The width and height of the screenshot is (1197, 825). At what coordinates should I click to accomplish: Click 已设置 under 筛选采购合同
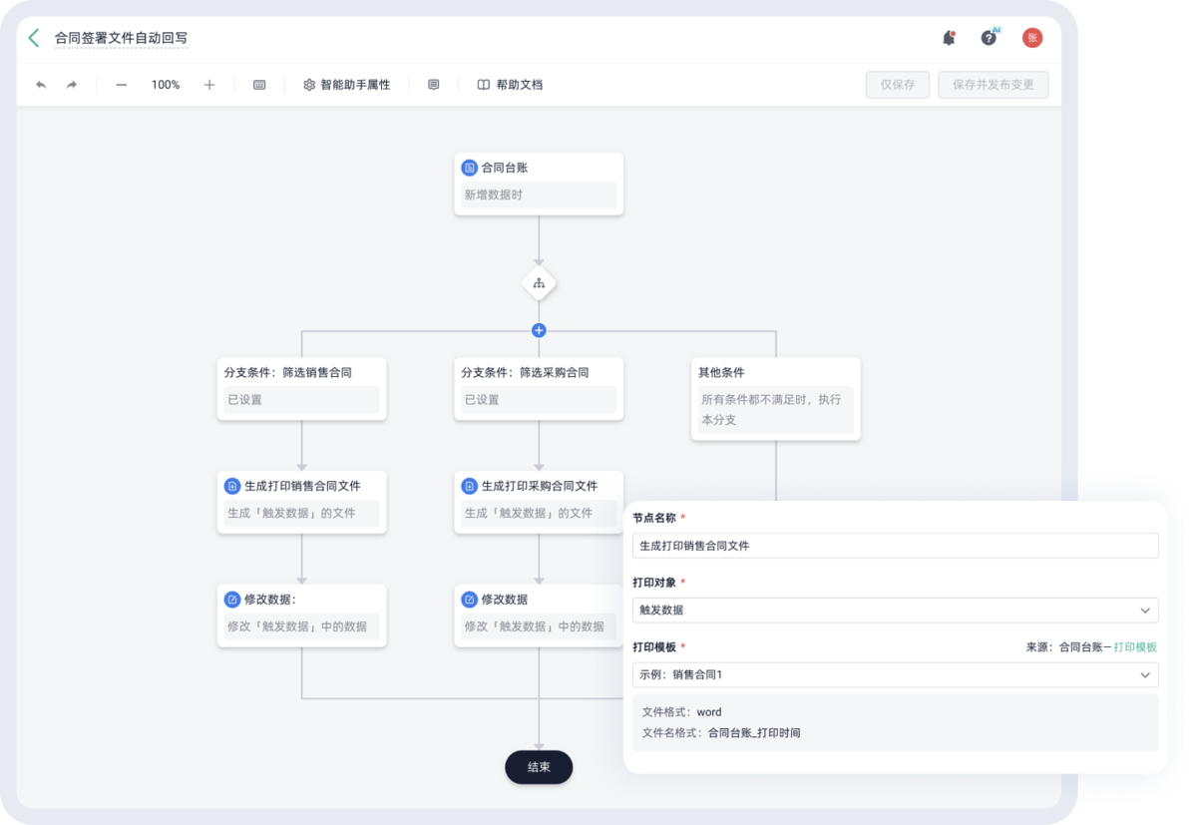click(x=539, y=400)
